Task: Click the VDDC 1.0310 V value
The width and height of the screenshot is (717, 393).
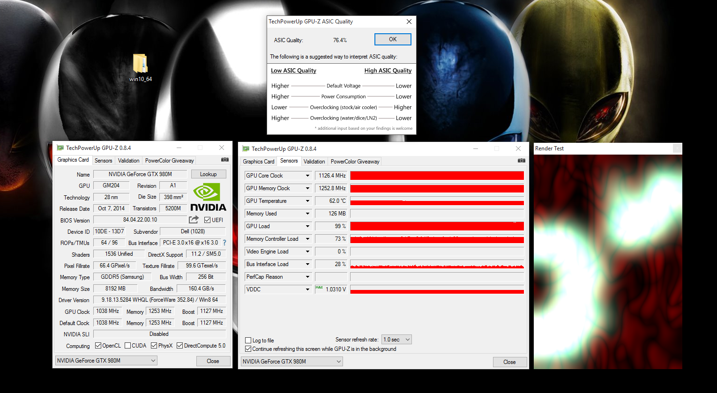Action: pos(332,289)
